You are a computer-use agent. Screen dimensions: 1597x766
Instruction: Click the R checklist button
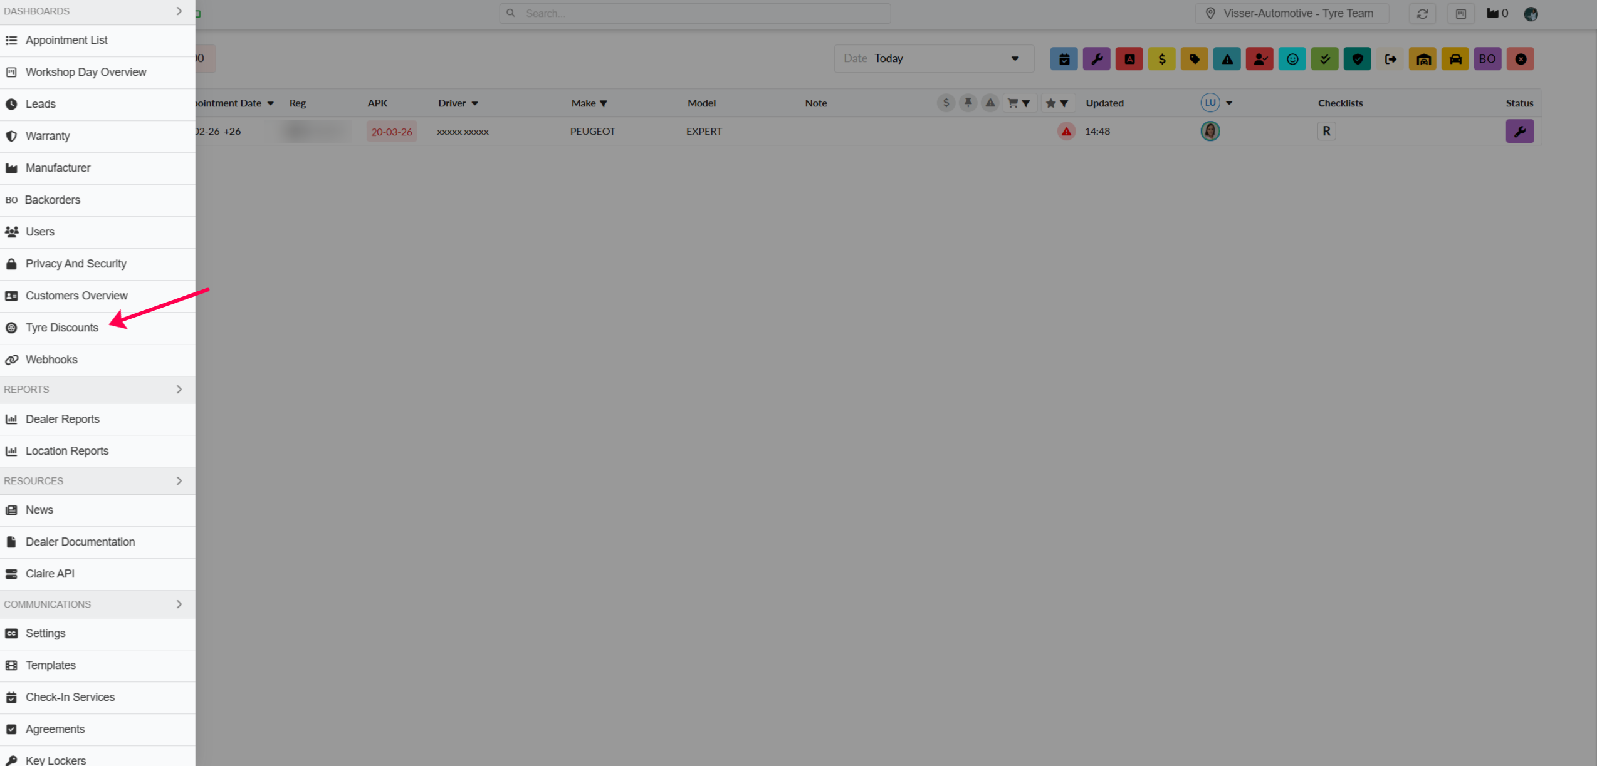1326,132
